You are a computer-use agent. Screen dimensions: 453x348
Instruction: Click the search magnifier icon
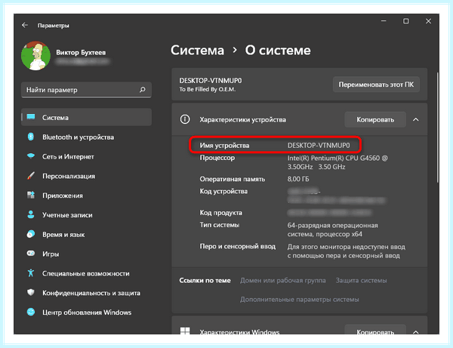(x=143, y=90)
